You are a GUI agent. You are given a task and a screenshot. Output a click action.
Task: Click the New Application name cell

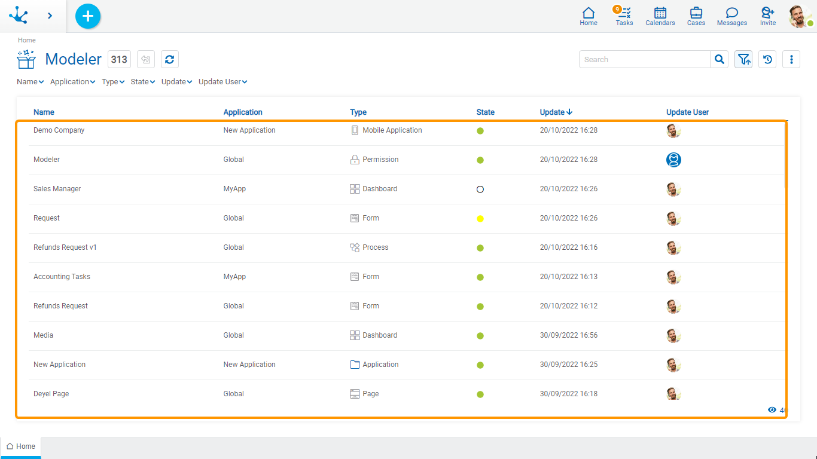[59, 365]
